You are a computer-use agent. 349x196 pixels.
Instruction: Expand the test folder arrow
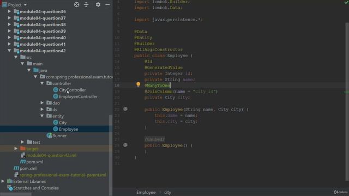pos(22,142)
